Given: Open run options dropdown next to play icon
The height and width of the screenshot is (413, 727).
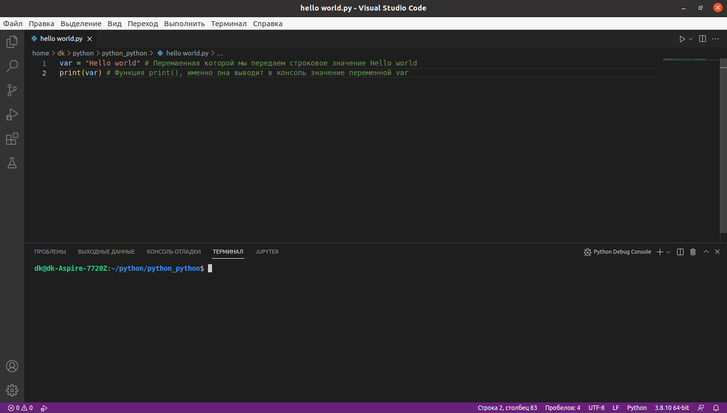Looking at the screenshot, I should click(691, 39).
